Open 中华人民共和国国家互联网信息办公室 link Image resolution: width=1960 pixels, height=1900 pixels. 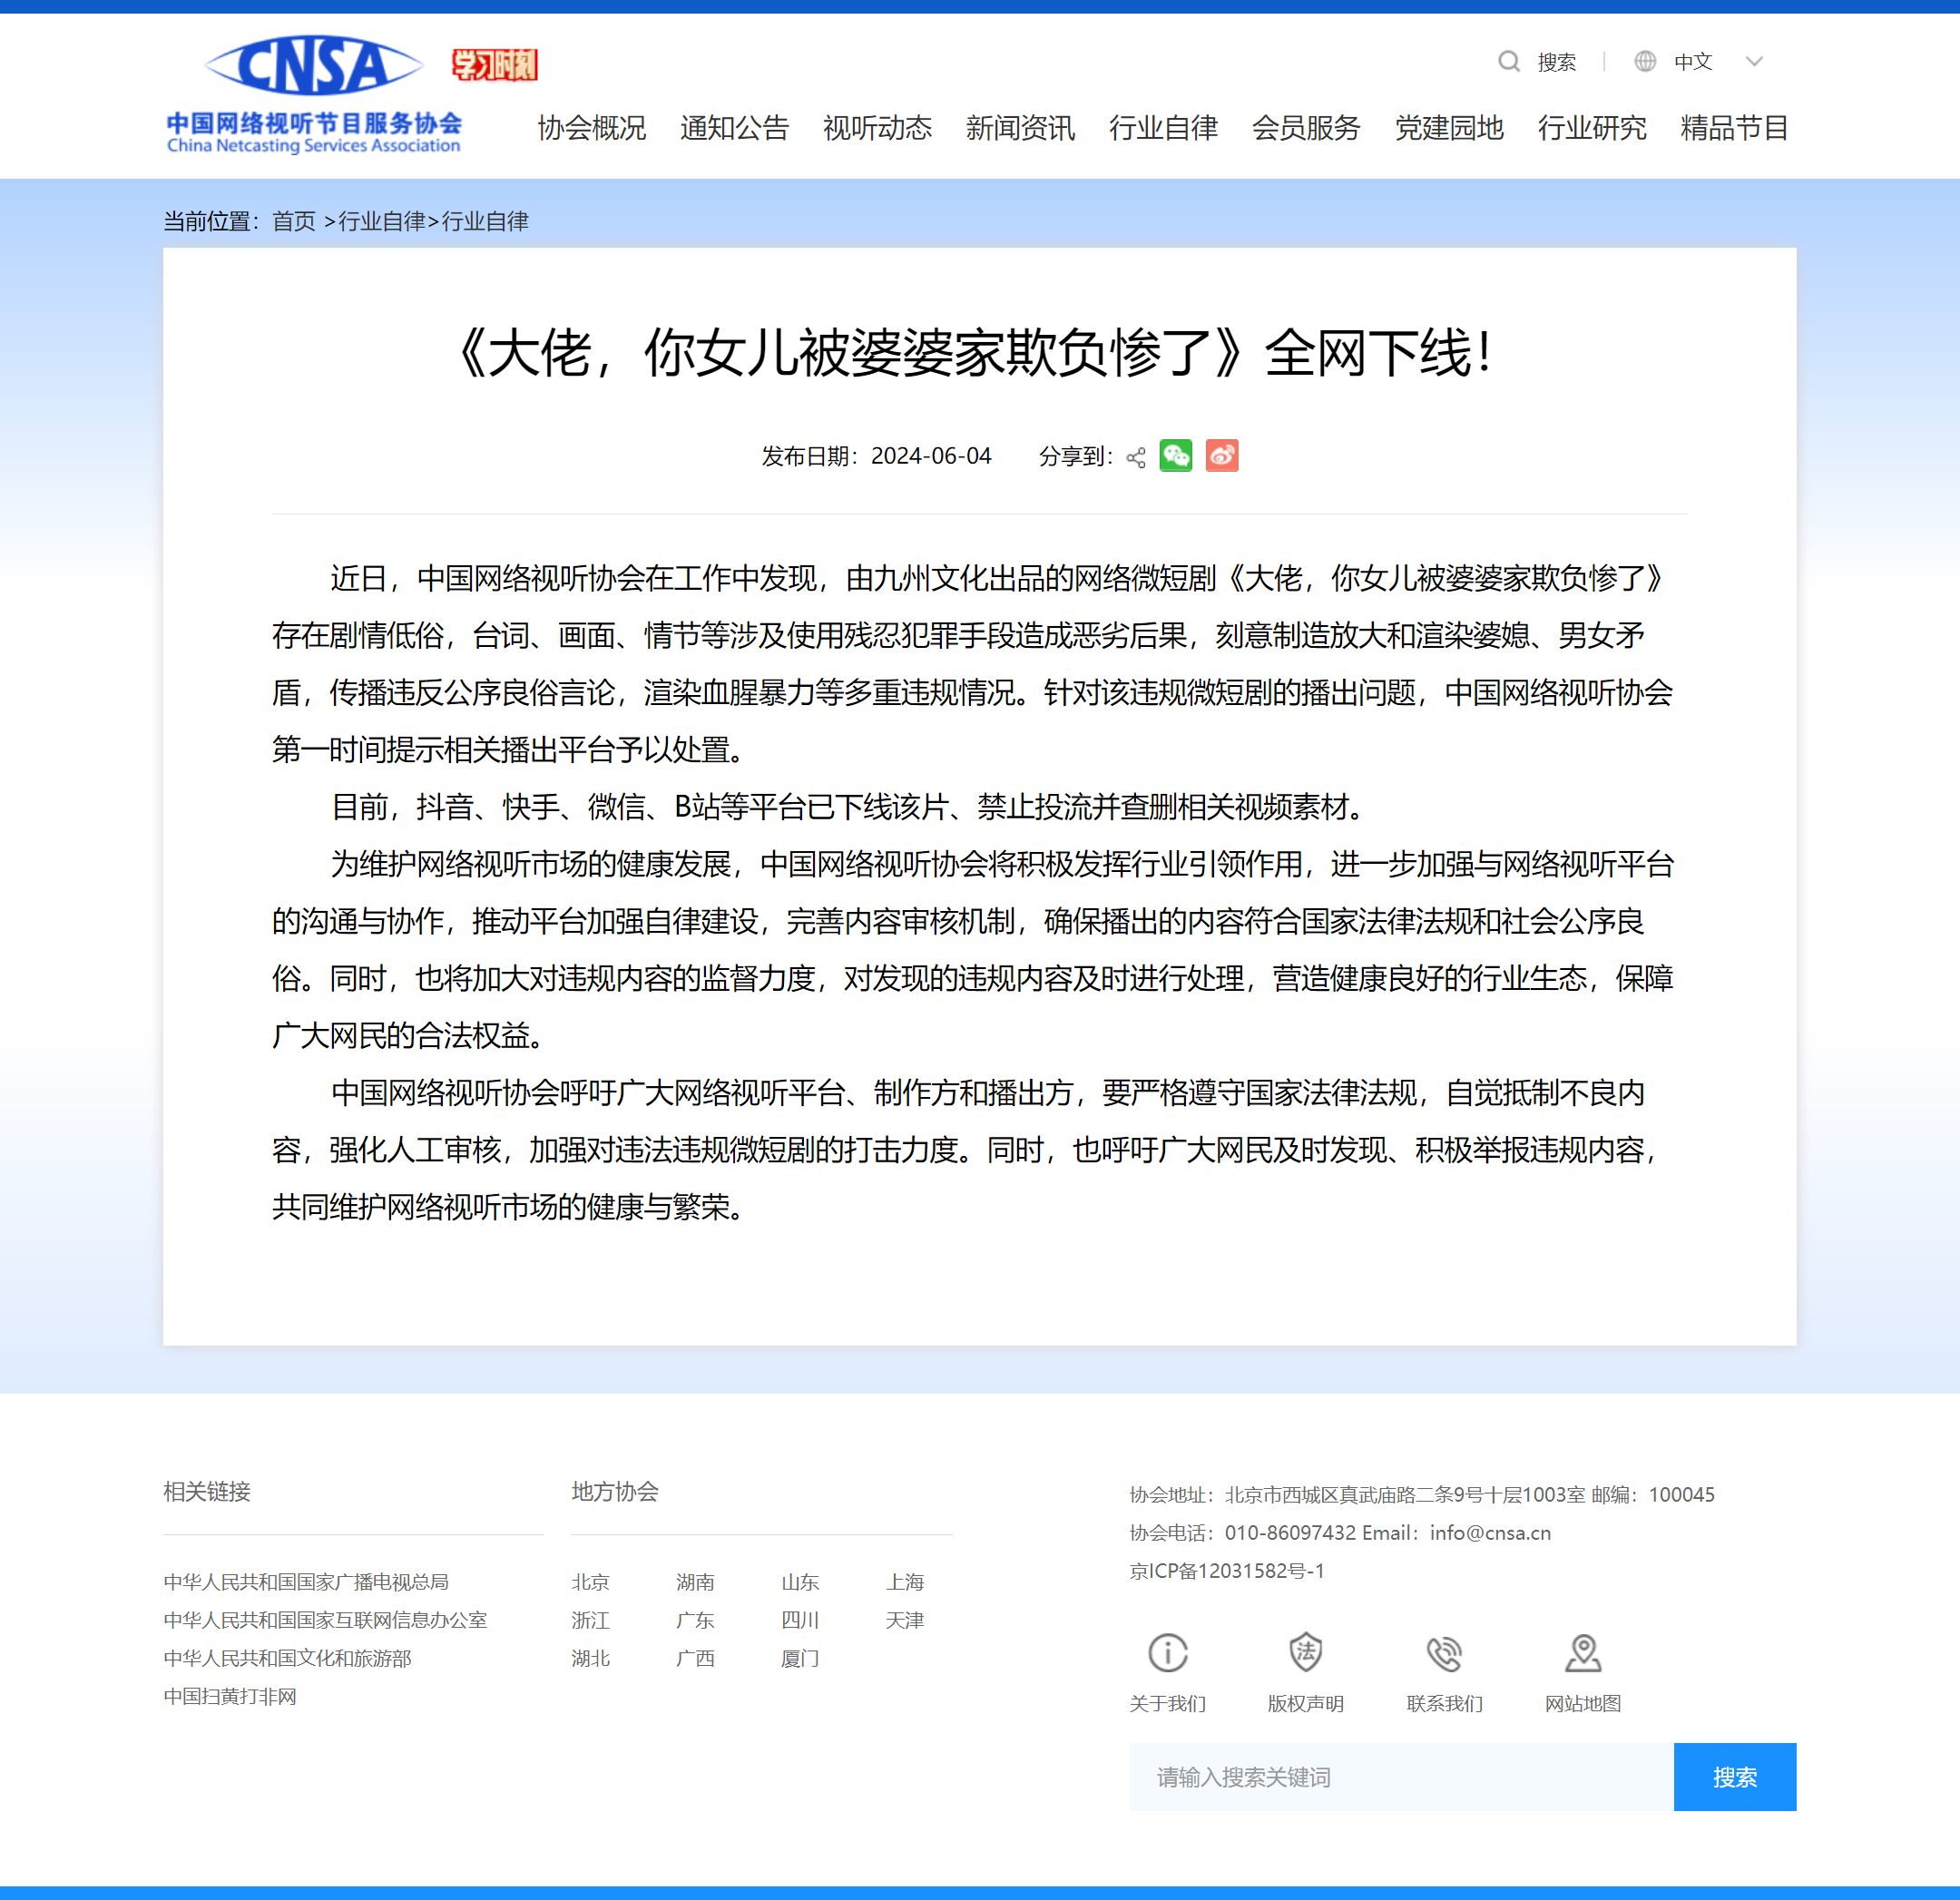(325, 1620)
